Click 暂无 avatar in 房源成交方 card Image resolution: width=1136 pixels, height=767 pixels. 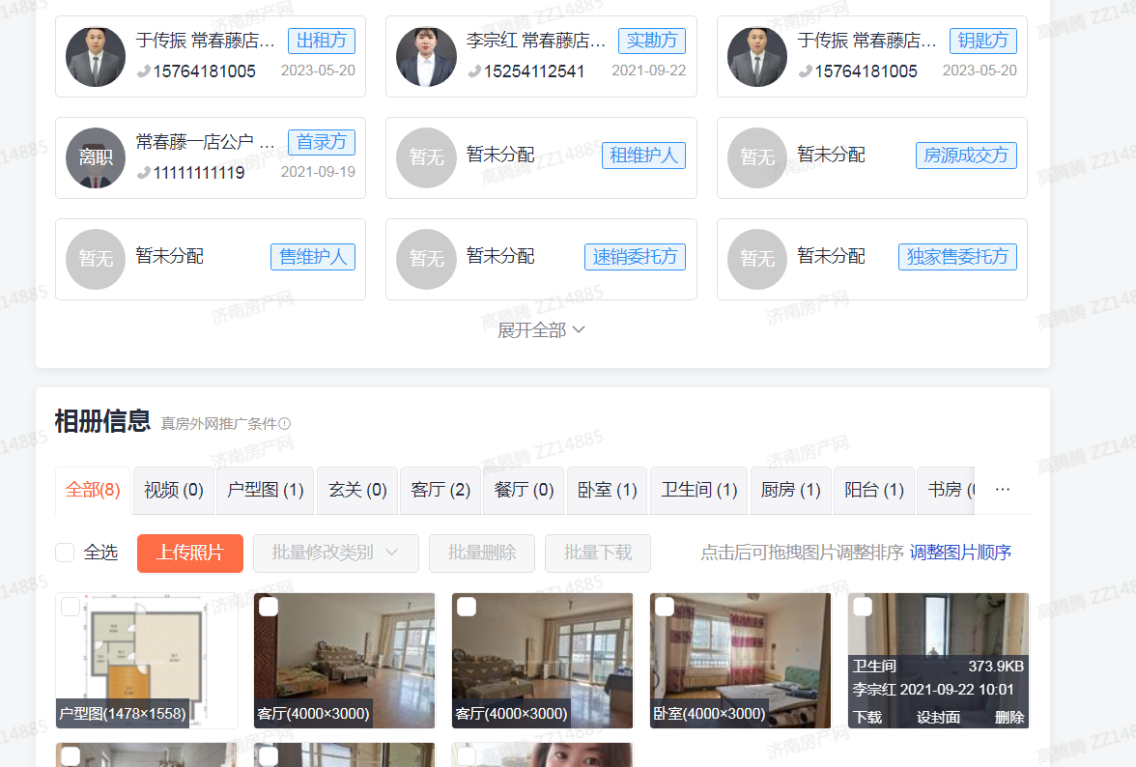[x=757, y=157]
